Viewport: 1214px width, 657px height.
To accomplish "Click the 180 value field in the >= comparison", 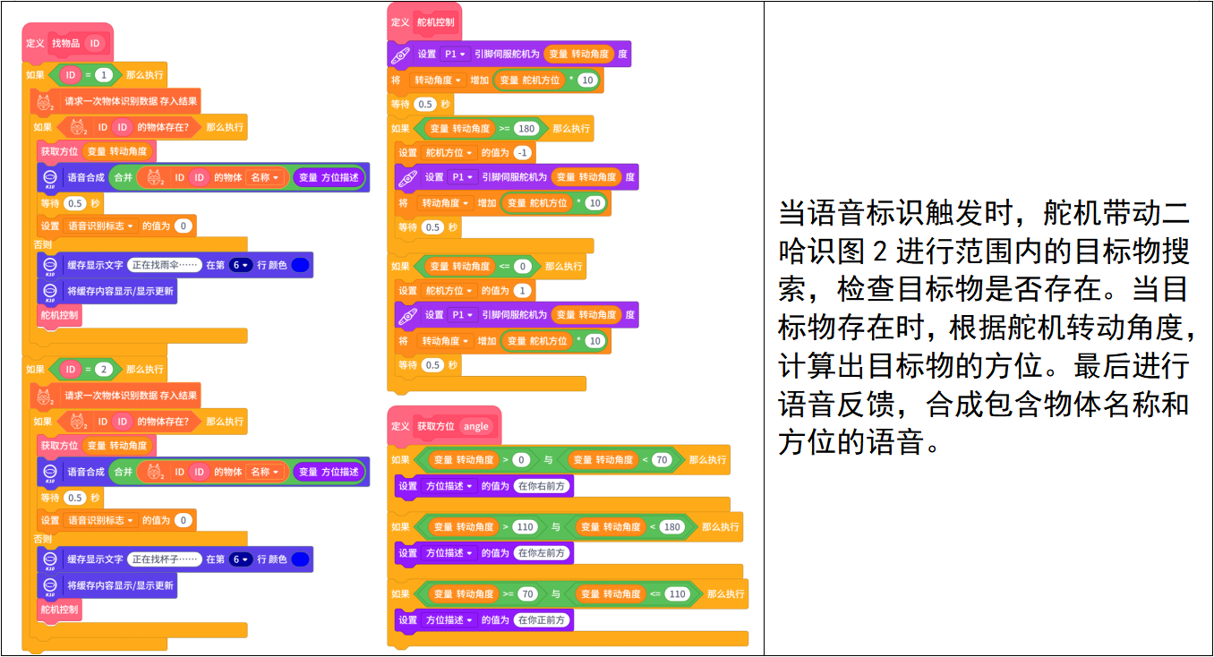I will [x=526, y=128].
